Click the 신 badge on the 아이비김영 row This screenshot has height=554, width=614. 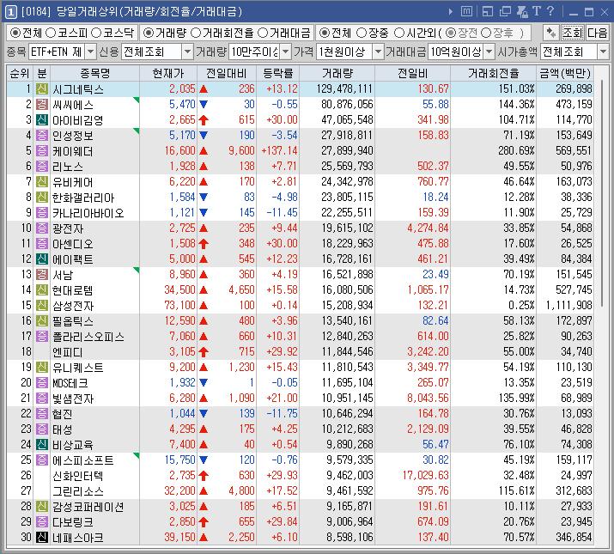pos(42,120)
